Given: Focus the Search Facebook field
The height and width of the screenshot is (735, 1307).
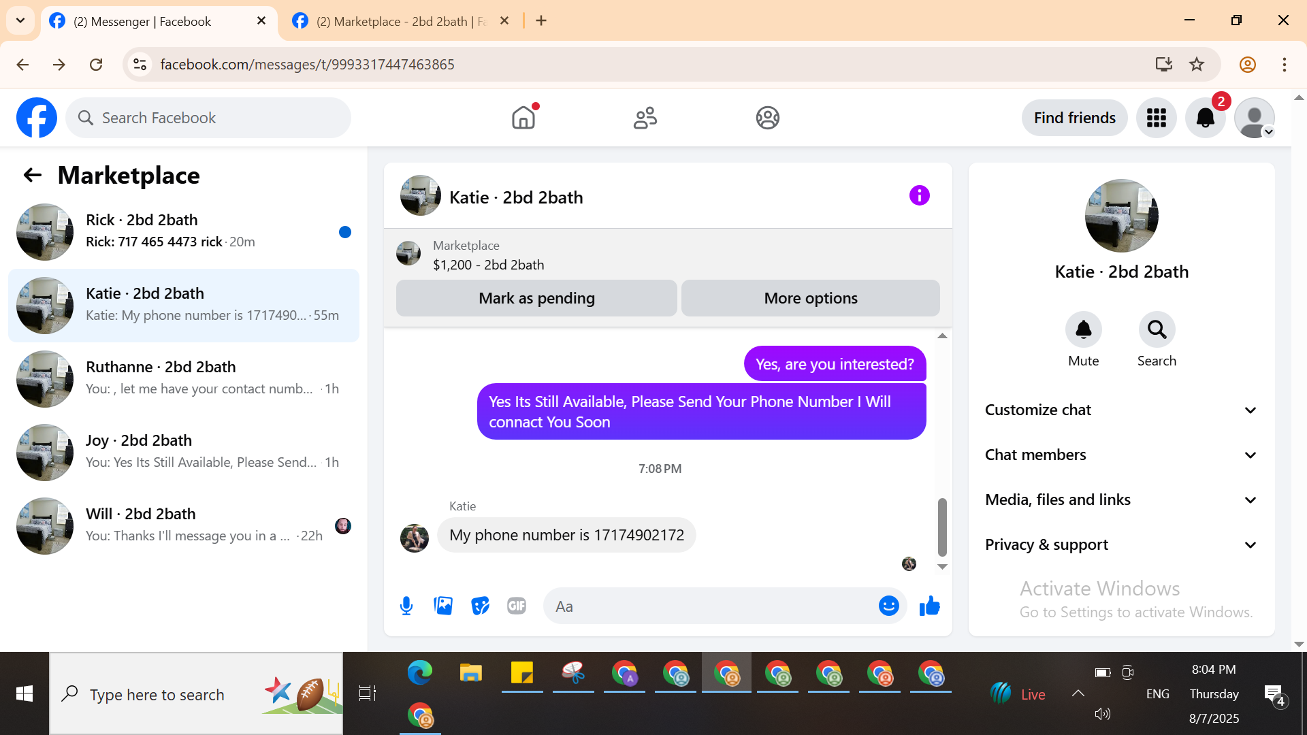Looking at the screenshot, I should 208,118.
